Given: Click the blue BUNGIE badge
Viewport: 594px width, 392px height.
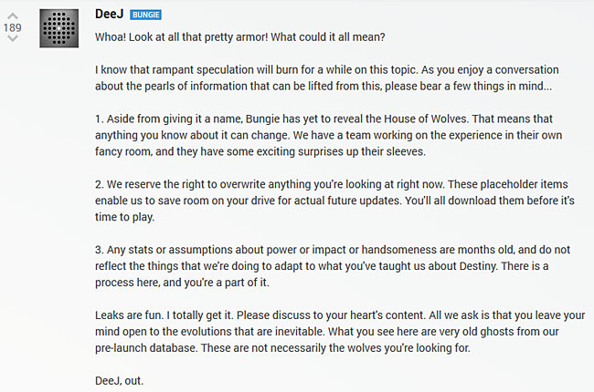Looking at the screenshot, I should 146,15.
